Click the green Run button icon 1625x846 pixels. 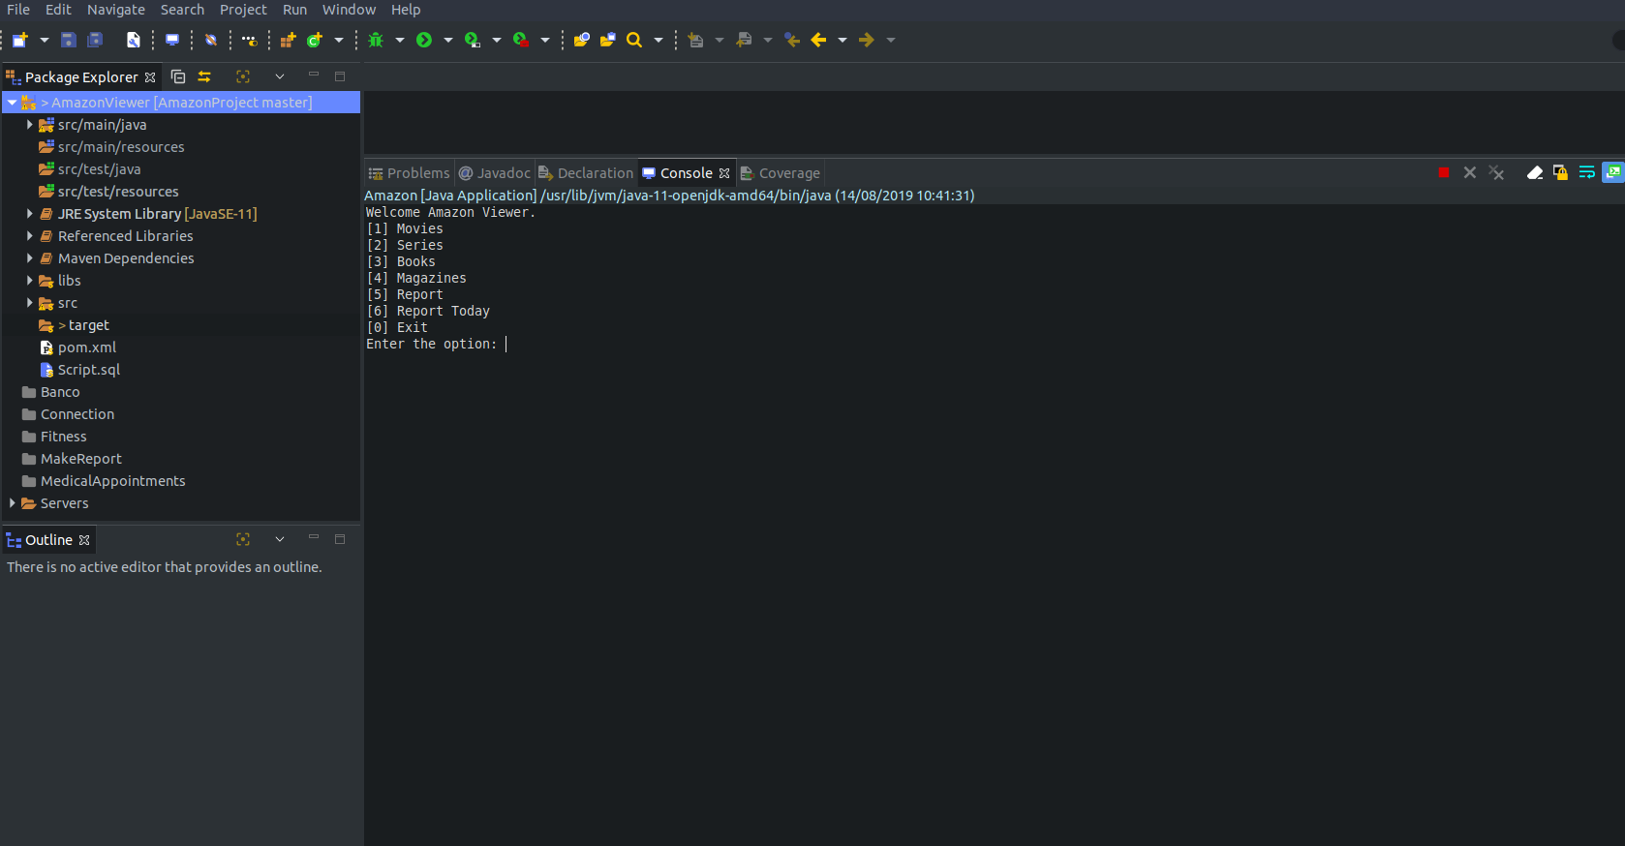(424, 40)
